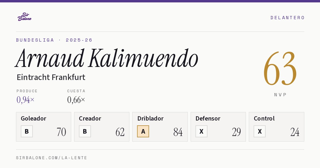Select the B grade badge under Creador
The height and width of the screenshot is (168, 320).
point(85,131)
